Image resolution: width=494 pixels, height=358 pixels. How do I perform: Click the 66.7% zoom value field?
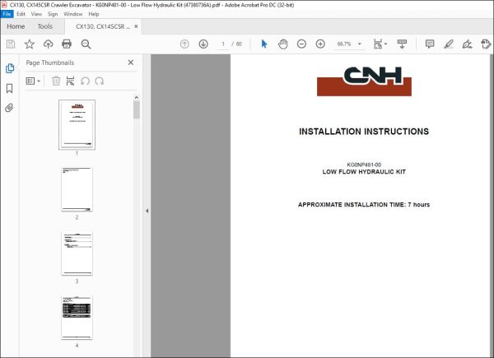pos(344,44)
